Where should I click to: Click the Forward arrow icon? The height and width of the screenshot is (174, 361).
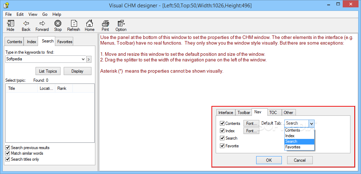tap(42, 24)
